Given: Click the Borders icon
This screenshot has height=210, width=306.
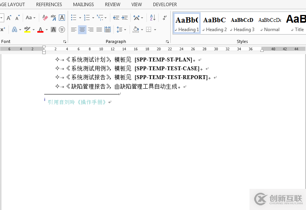Looking at the screenshot, I should click(149, 30).
